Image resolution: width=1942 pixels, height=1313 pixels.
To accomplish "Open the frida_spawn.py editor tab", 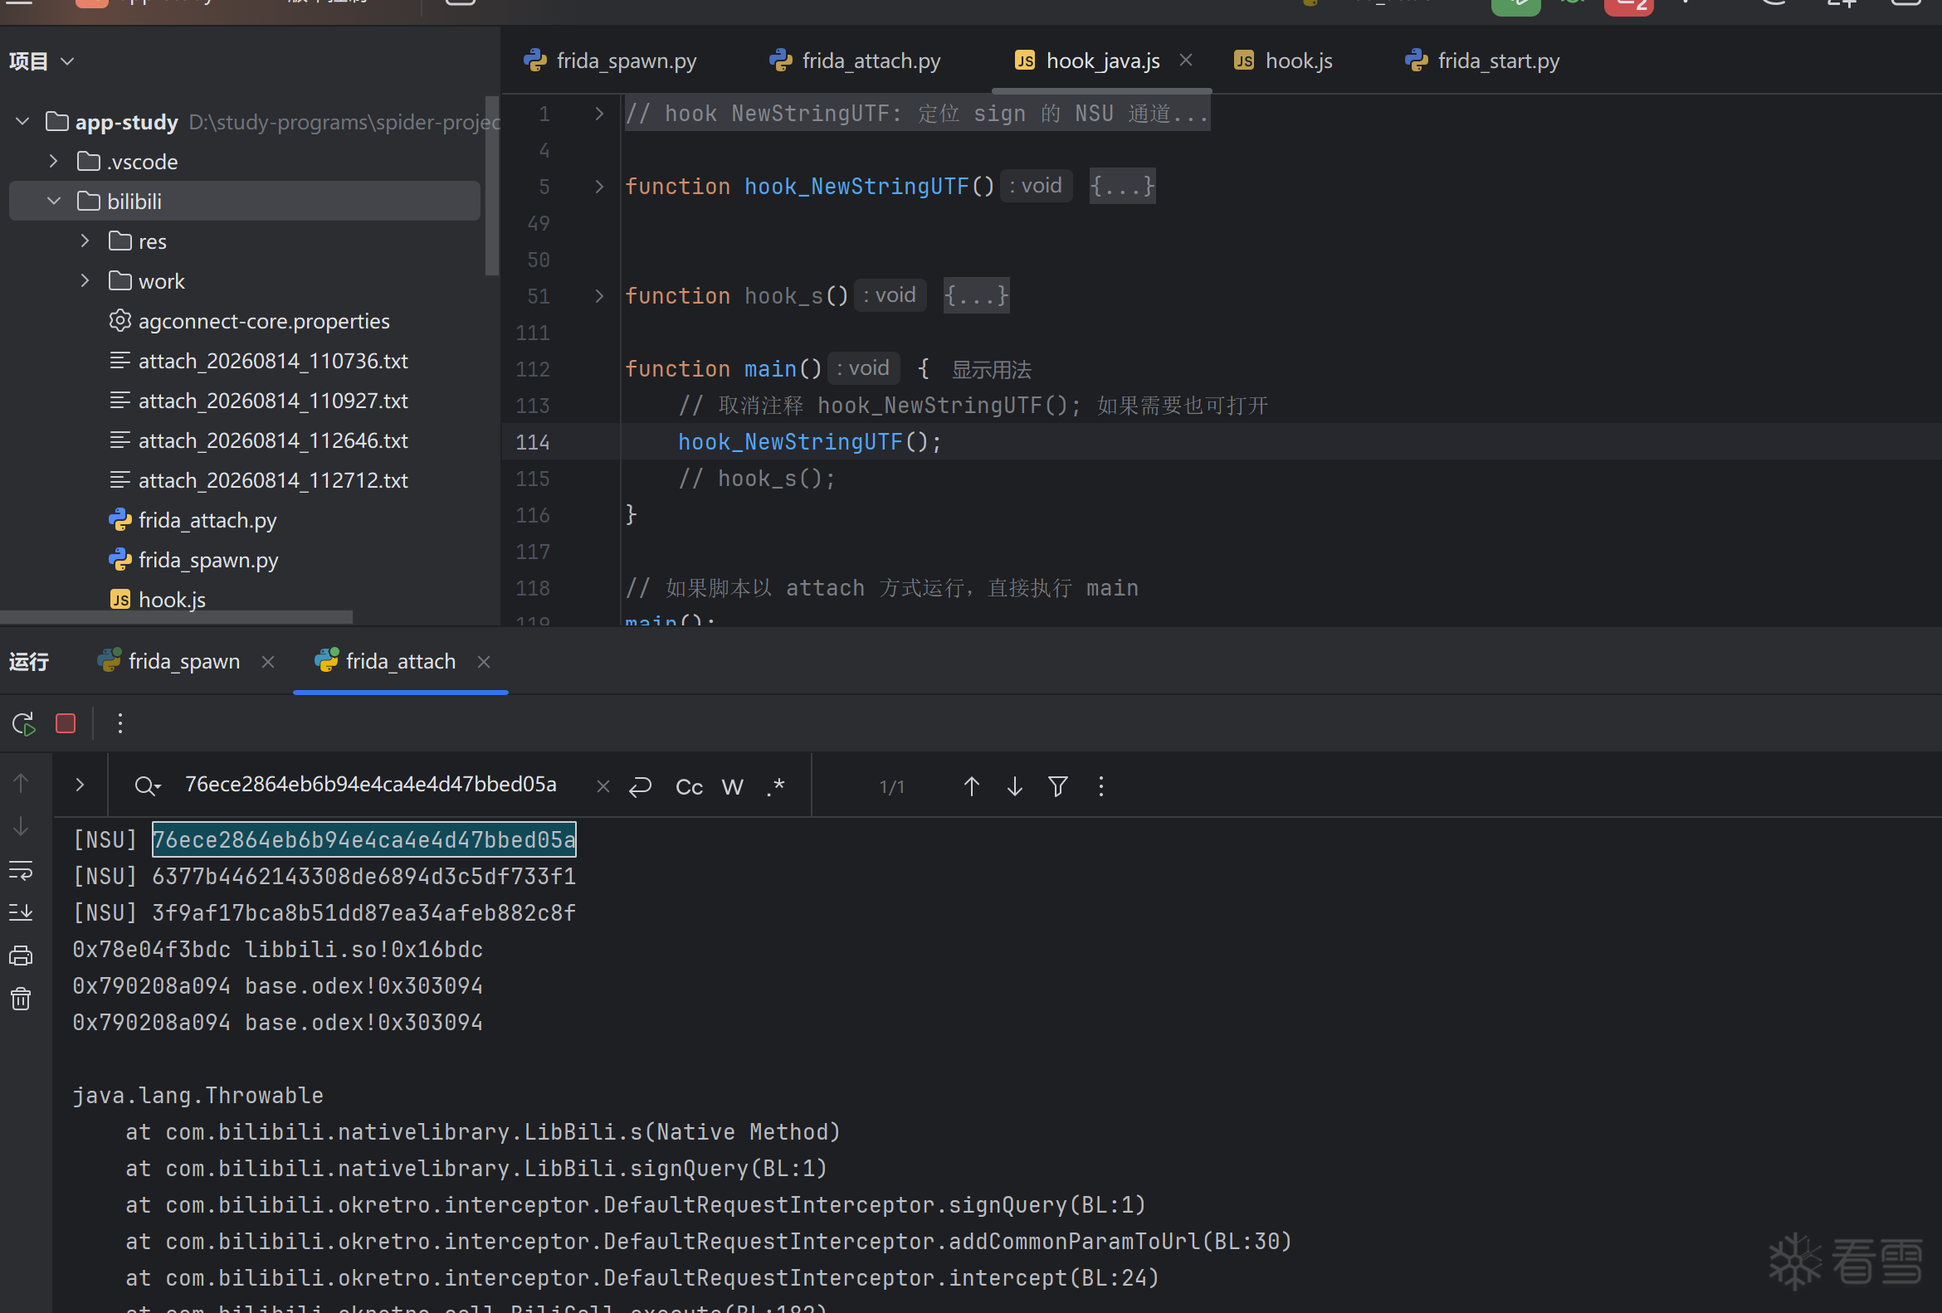I will (610, 61).
